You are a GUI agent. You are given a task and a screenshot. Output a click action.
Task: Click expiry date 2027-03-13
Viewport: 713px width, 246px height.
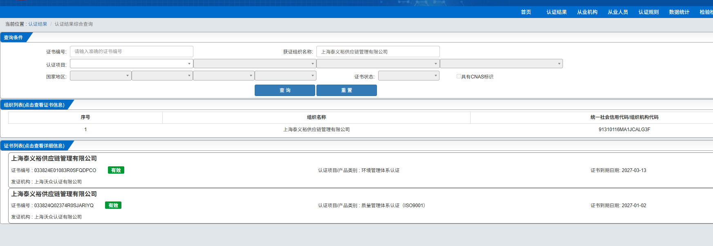634,170
